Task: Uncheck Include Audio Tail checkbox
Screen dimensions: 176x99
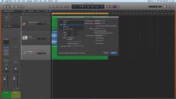Action: click(x=68, y=43)
